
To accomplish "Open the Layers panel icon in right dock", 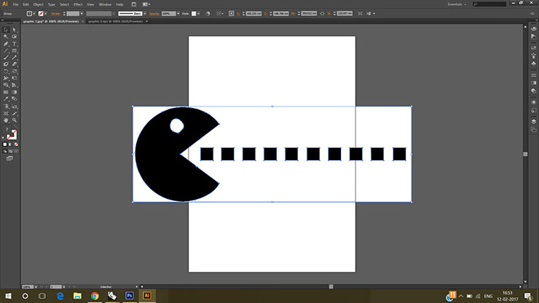I will [x=533, y=122].
